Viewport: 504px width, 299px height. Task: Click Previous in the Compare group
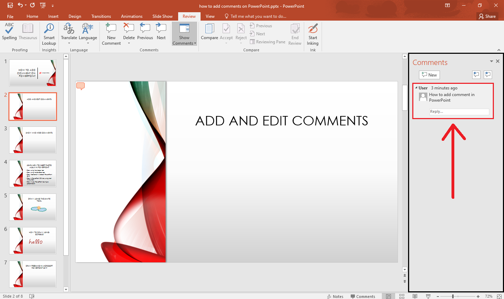pyautogui.click(x=261, y=26)
